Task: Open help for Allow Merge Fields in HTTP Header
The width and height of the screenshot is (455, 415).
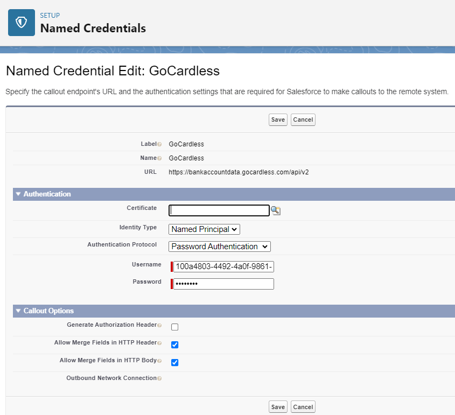Action: (159, 343)
